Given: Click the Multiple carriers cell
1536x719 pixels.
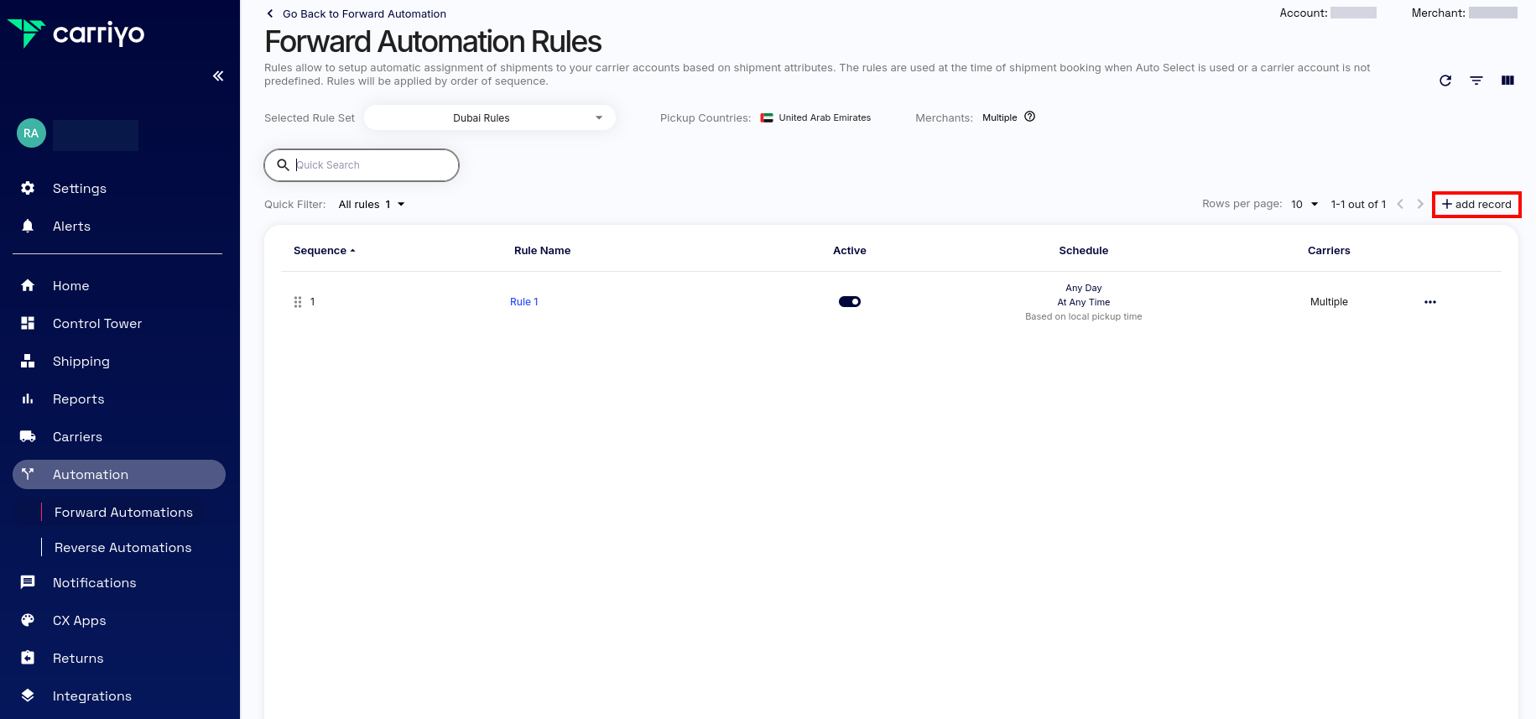Looking at the screenshot, I should pyautogui.click(x=1329, y=302).
